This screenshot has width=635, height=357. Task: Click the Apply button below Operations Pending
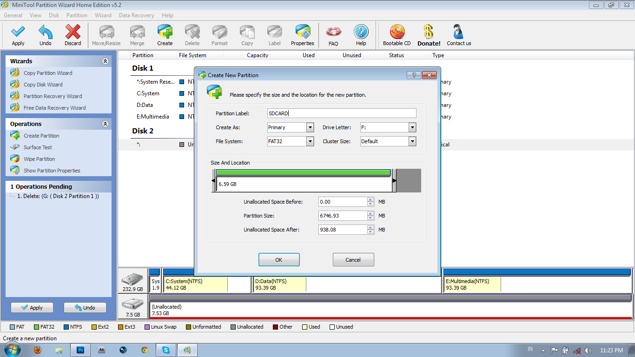point(32,308)
